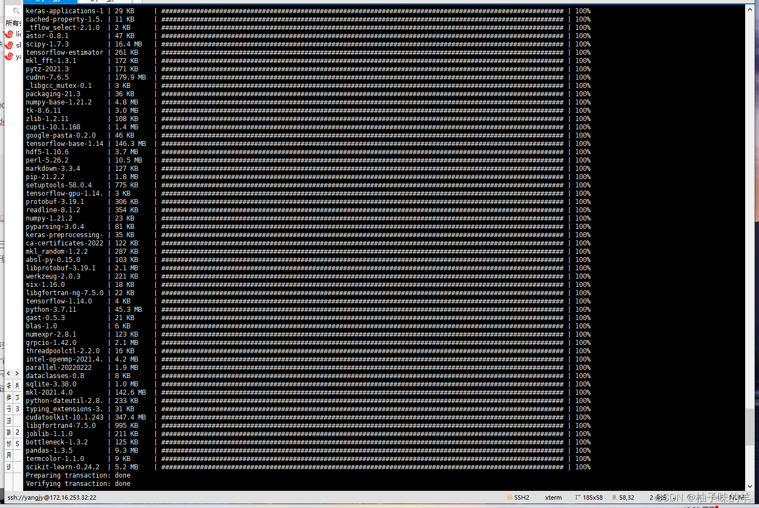Click the scikit-learn-0.24.2 package name

[62, 467]
